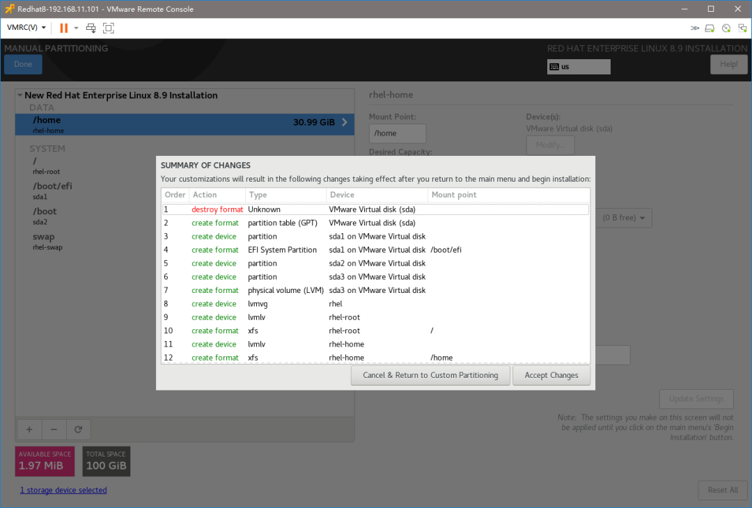Select row 2 partition table (GPT)
Viewport: 752px width, 508px height.
click(375, 223)
